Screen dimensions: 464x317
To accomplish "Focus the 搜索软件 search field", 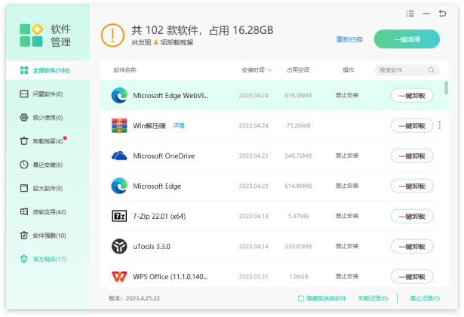I will tap(404, 70).
